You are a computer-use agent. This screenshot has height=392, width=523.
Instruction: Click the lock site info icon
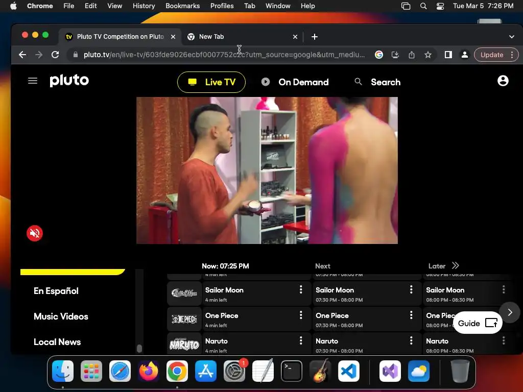(76, 55)
